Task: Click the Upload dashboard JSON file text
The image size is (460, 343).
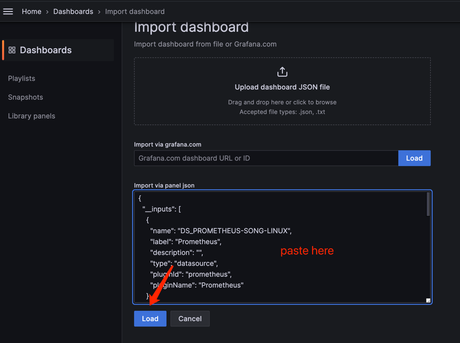Action: (282, 87)
